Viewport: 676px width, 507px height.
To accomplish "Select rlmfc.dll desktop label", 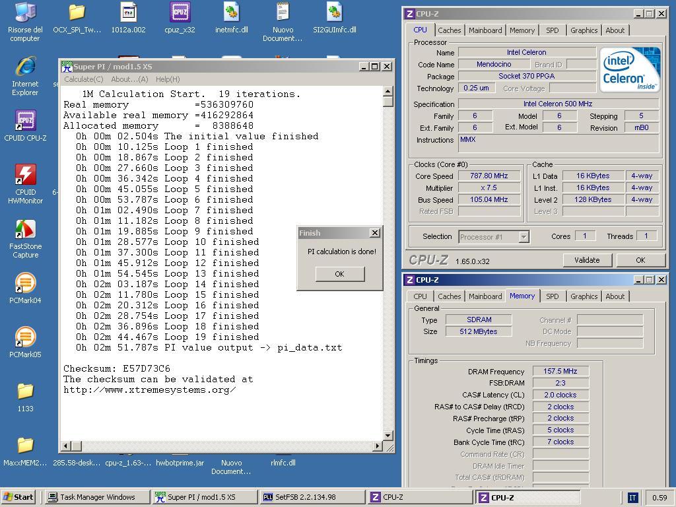I will pyautogui.click(x=283, y=463).
